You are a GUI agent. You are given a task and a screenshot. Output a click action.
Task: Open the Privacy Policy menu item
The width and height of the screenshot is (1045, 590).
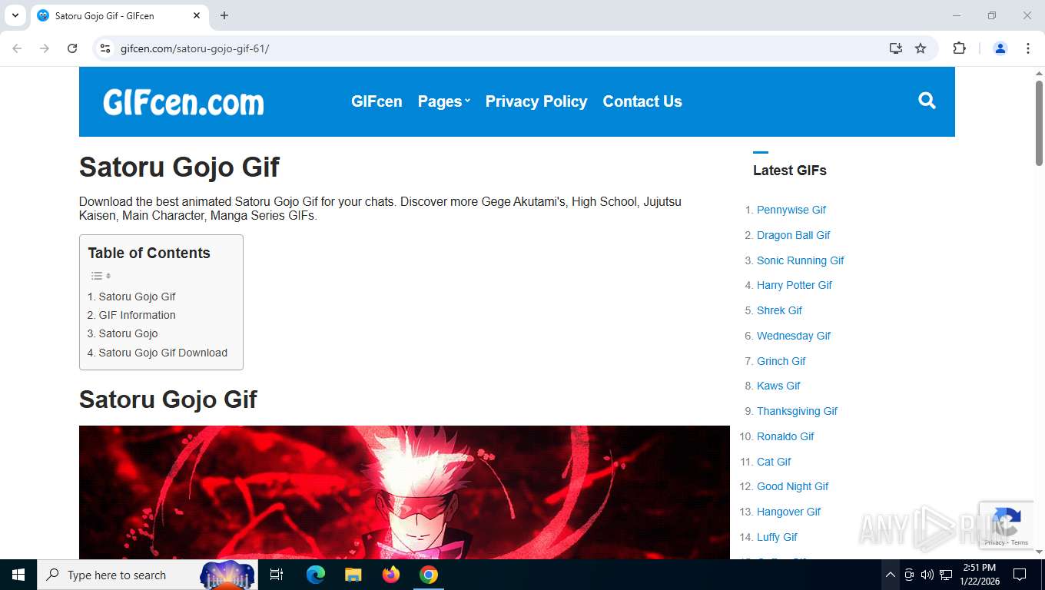tap(536, 101)
